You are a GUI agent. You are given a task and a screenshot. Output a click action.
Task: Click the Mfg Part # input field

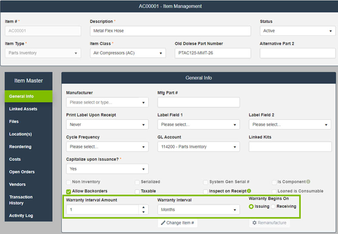(198, 102)
